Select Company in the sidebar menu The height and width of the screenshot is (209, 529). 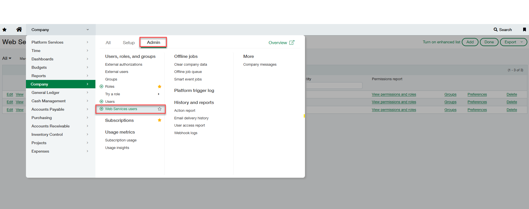tap(61, 84)
